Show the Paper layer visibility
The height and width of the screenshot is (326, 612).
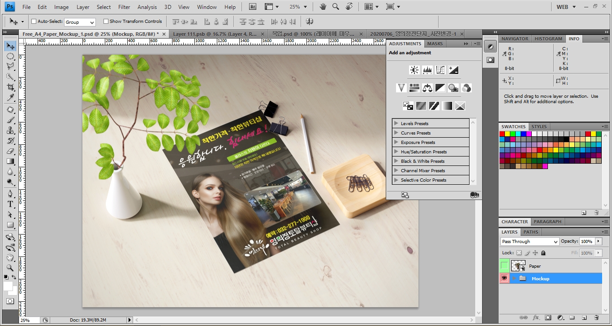pos(504,266)
